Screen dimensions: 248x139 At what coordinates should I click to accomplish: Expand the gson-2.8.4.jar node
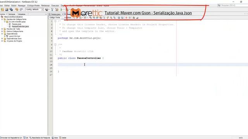tap(5, 36)
